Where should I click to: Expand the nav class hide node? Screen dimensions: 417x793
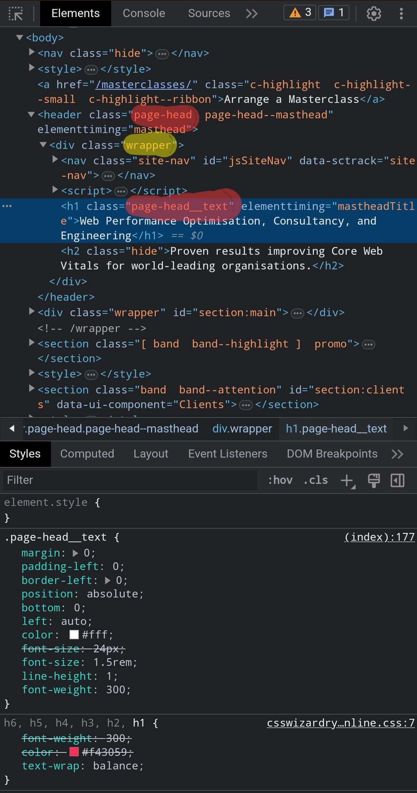tap(32, 52)
